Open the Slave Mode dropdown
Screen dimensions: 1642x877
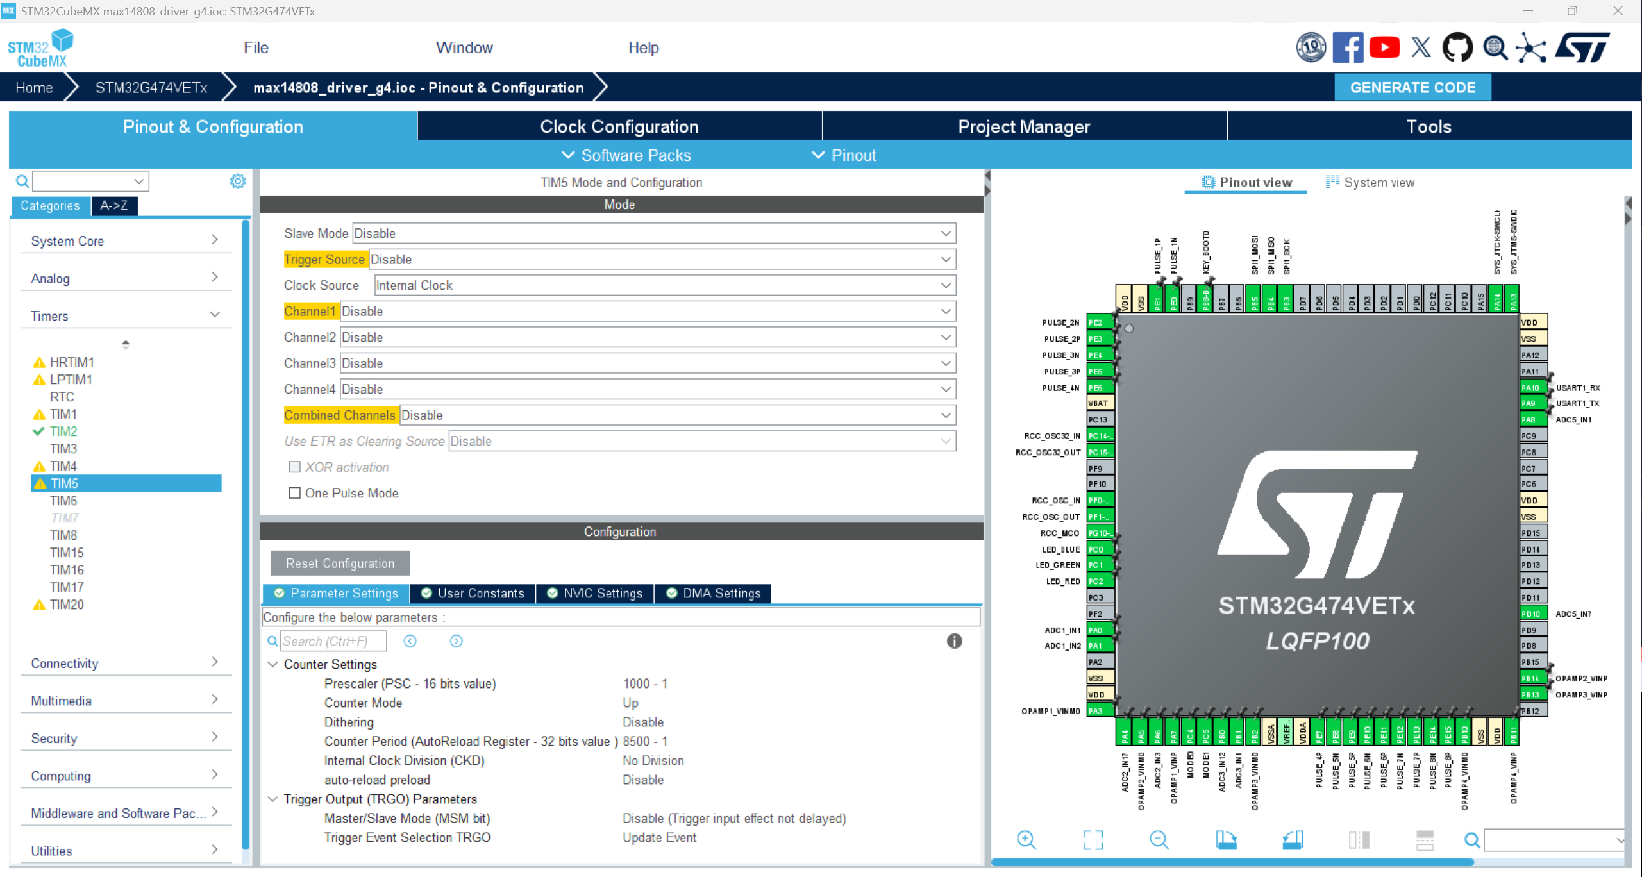pyautogui.click(x=654, y=233)
